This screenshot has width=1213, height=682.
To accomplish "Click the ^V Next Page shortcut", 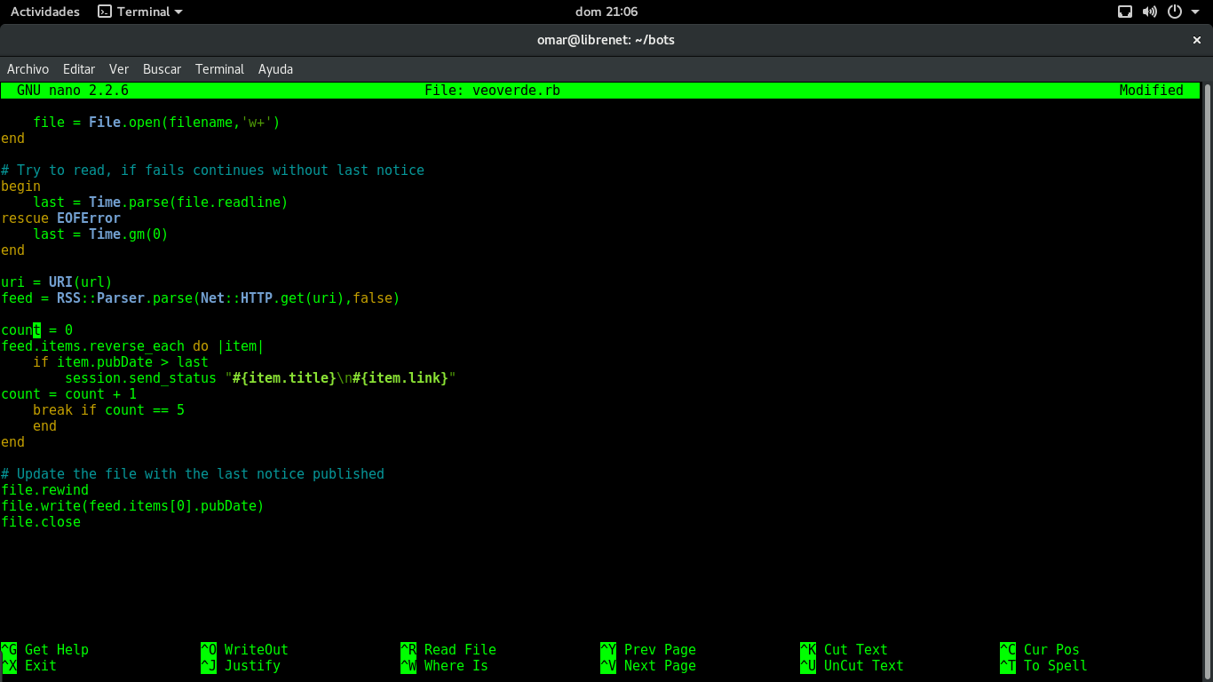I will (x=648, y=666).
